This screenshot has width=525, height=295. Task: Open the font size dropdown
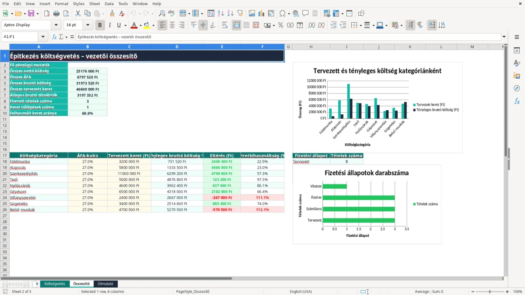[88, 25]
